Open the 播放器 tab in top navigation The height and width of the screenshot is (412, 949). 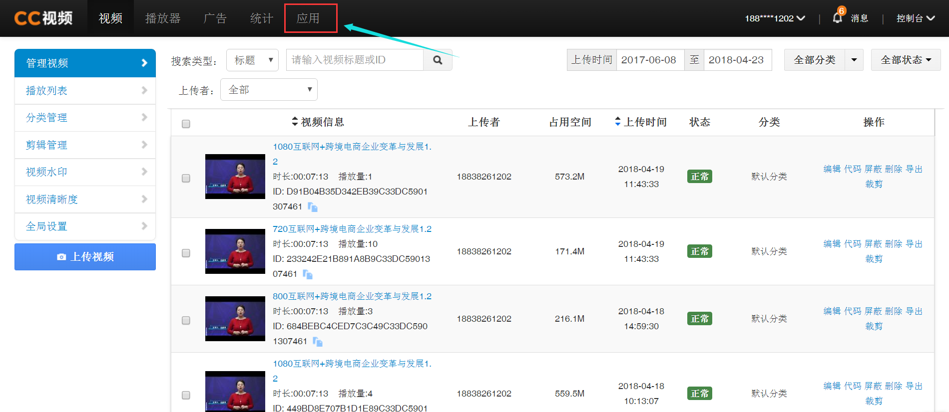tap(163, 18)
